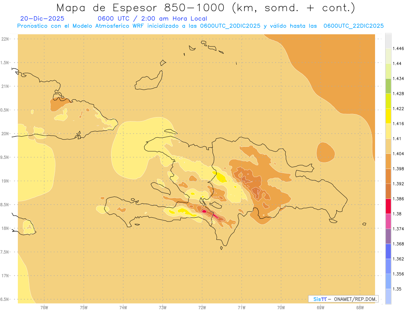This screenshot has width=404, height=312.
Task: Click the '68W' longitude label
Action: [360, 307]
